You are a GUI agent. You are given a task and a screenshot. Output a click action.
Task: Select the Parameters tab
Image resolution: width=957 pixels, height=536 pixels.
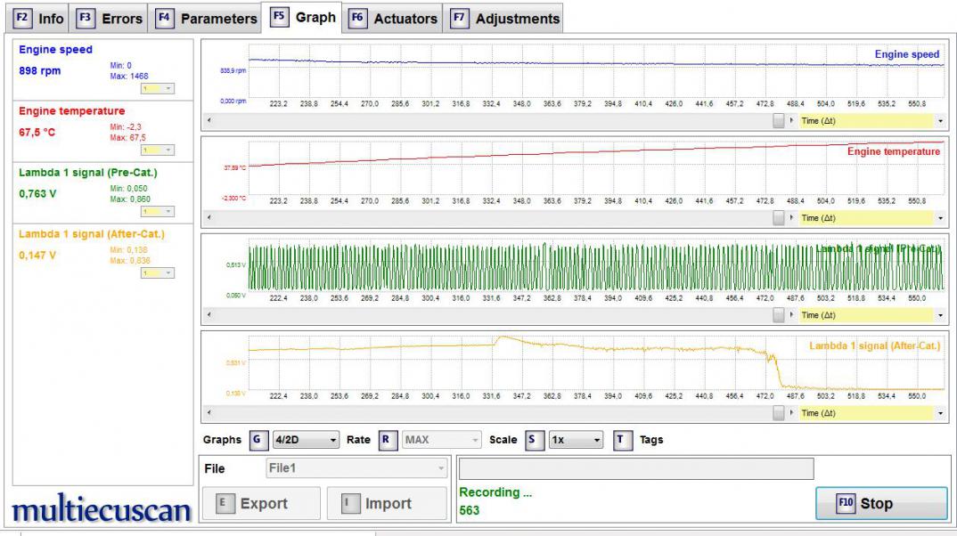pyautogui.click(x=207, y=18)
